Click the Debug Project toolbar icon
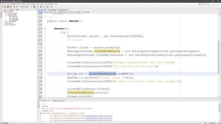The width and height of the screenshot is (221, 124). [47, 7]
